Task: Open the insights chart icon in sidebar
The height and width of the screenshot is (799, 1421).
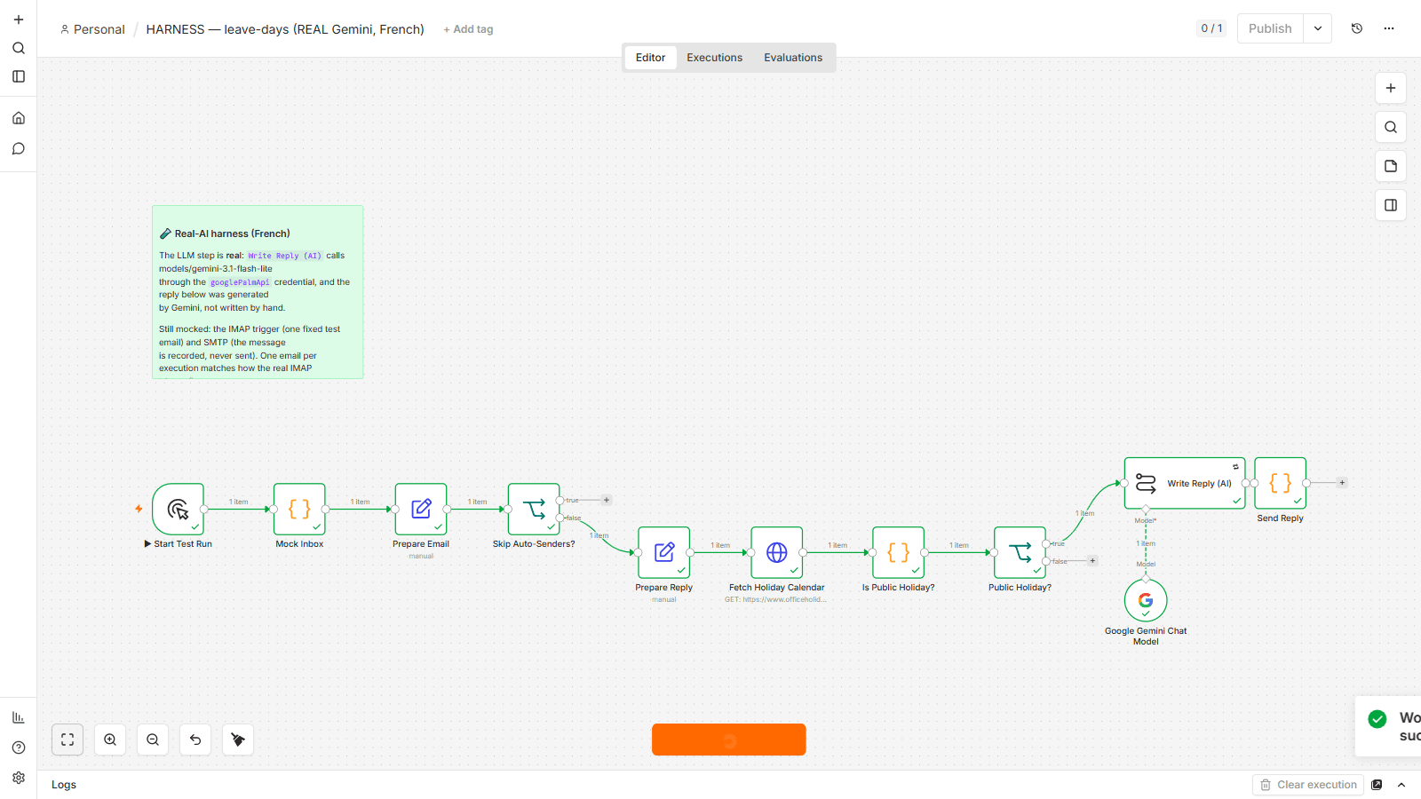Action: coord(19,717)
